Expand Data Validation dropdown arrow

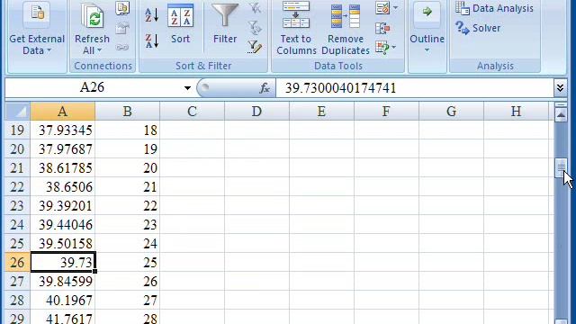(x=395, y=8)
